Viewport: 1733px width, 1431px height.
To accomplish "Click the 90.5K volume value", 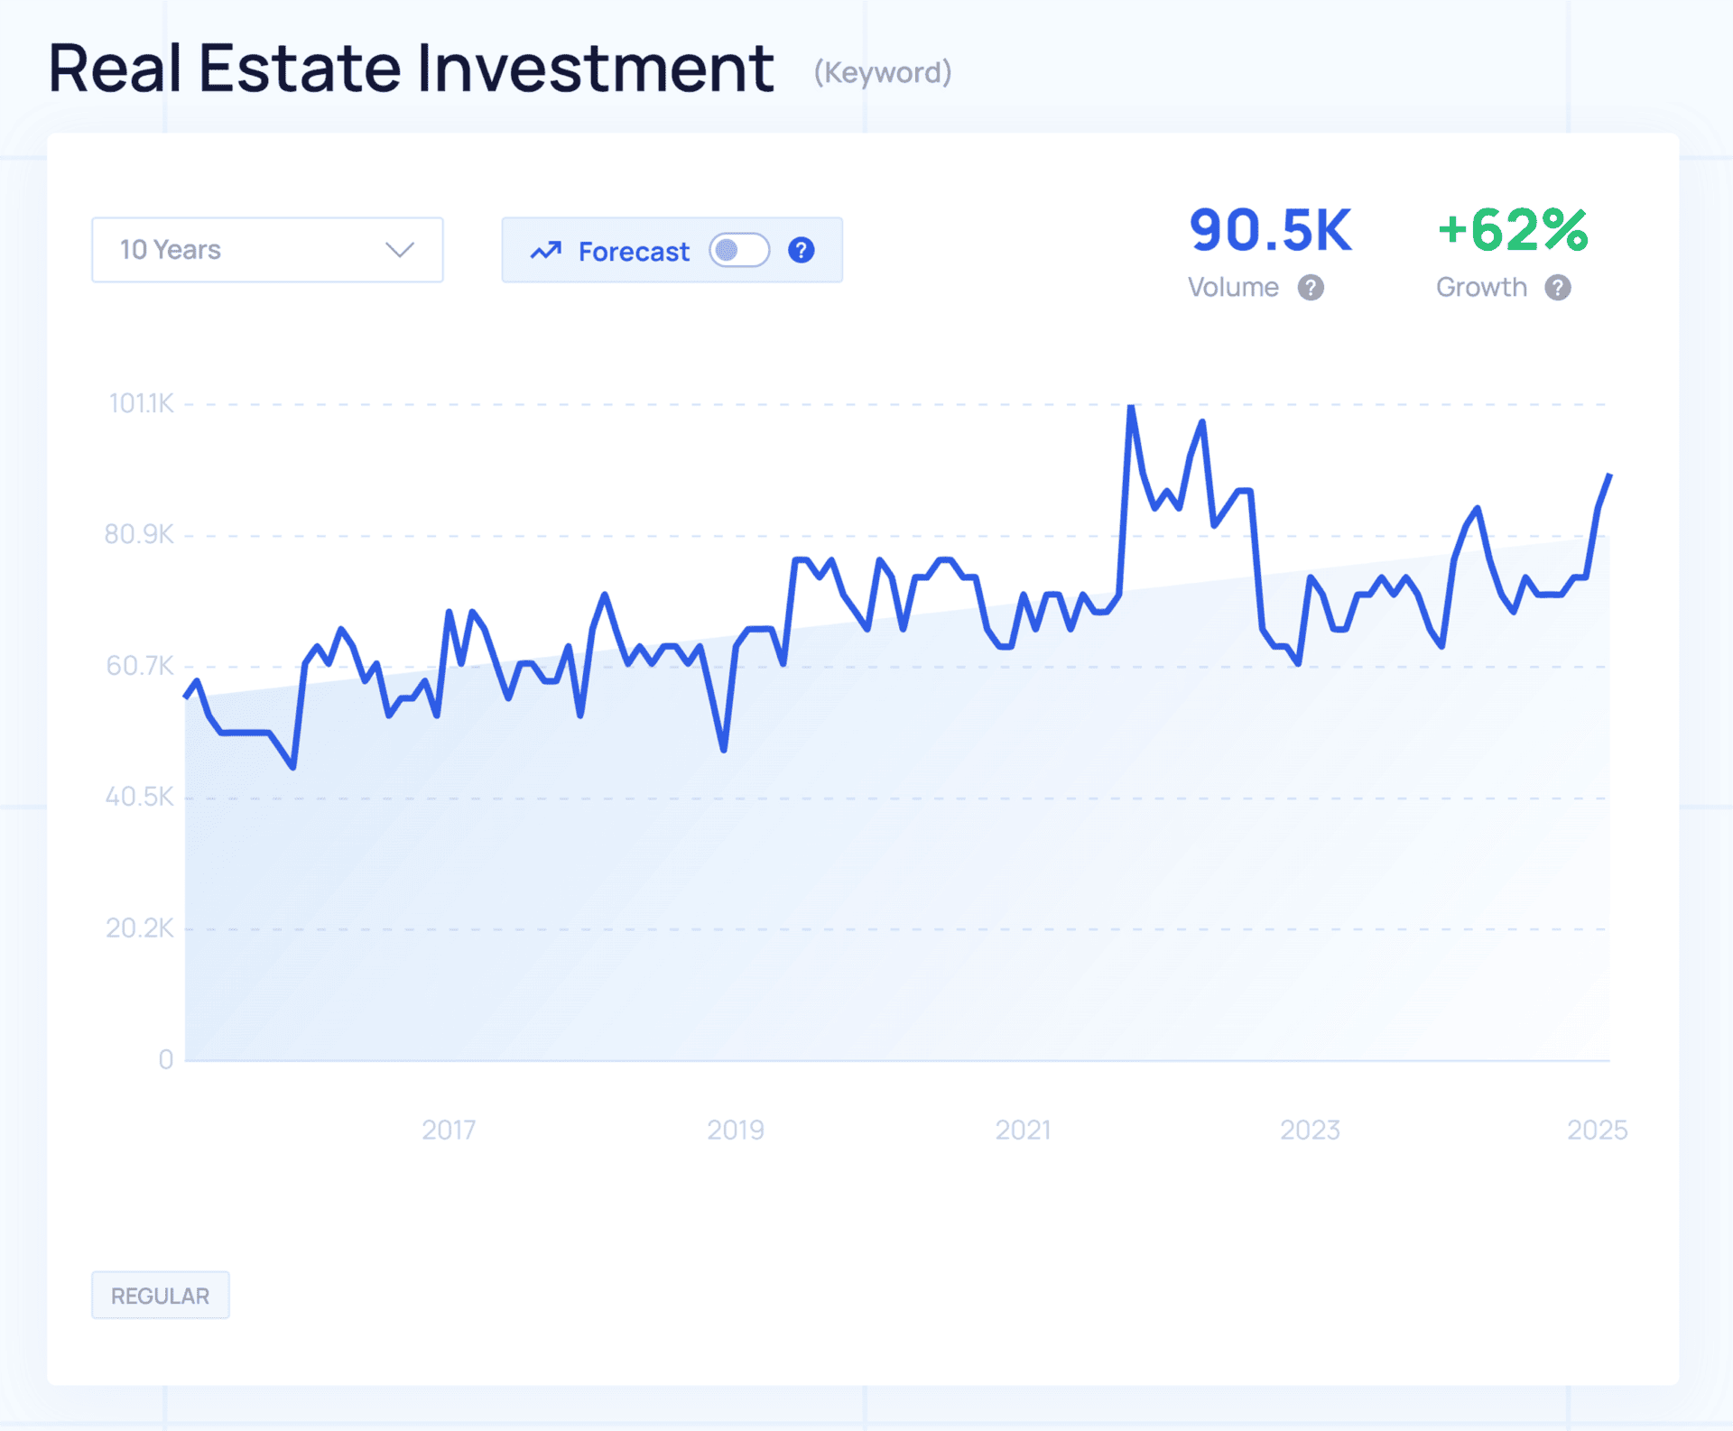I will (x=1270, y=230).
